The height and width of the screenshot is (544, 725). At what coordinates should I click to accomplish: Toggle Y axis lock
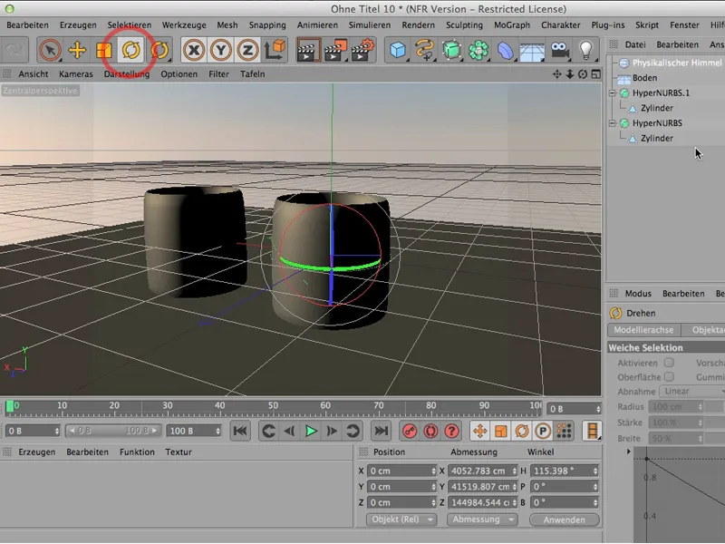pos(221,50)
